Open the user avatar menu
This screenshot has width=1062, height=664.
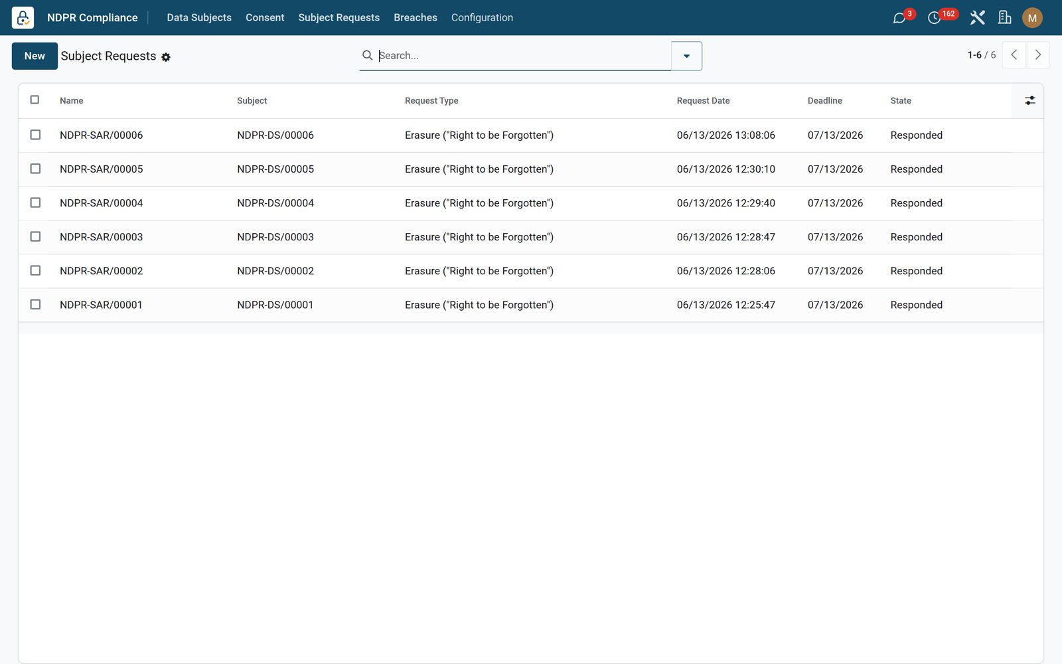[x=1032, y=18]
